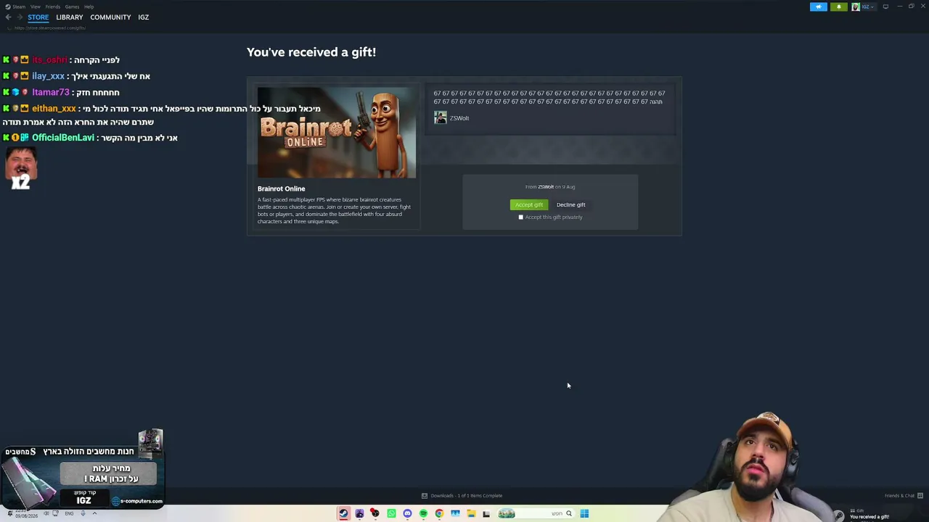929x522 pixels.
Task: Switch to the COMMUNITY tab
Action: [x=110, y=17]
